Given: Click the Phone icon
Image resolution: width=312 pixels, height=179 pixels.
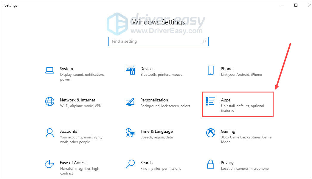Looking at the screenshot, I should (210, 70).
